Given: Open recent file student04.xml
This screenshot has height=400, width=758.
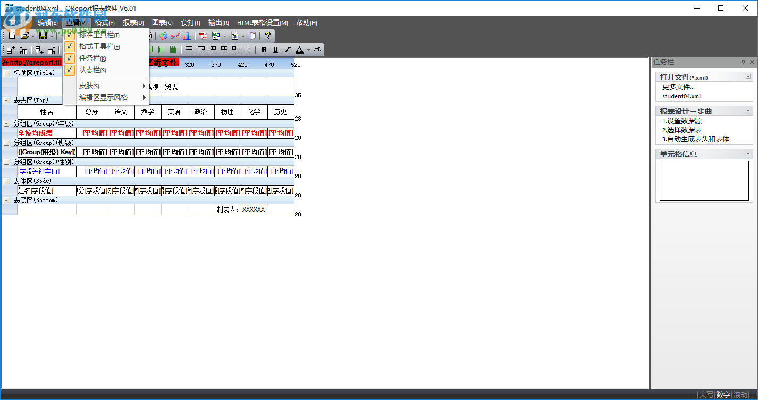Looking at the screenshot, I should click(x=681, y=96).
